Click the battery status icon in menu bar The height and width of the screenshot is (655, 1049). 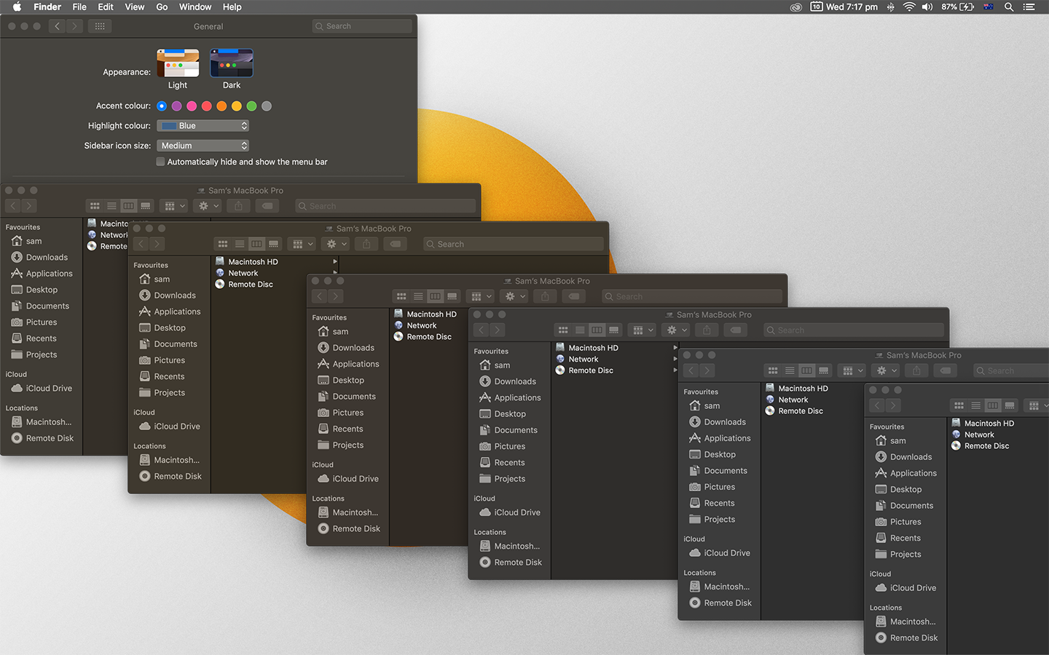967,7
